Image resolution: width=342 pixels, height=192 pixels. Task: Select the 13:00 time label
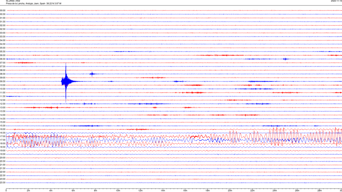[x=2, y=107]
